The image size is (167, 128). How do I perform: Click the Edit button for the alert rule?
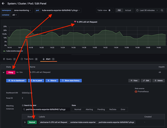(x=146, y=81)
